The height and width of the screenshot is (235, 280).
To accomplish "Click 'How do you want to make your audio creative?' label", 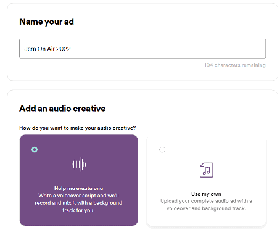I will (78, 128).
